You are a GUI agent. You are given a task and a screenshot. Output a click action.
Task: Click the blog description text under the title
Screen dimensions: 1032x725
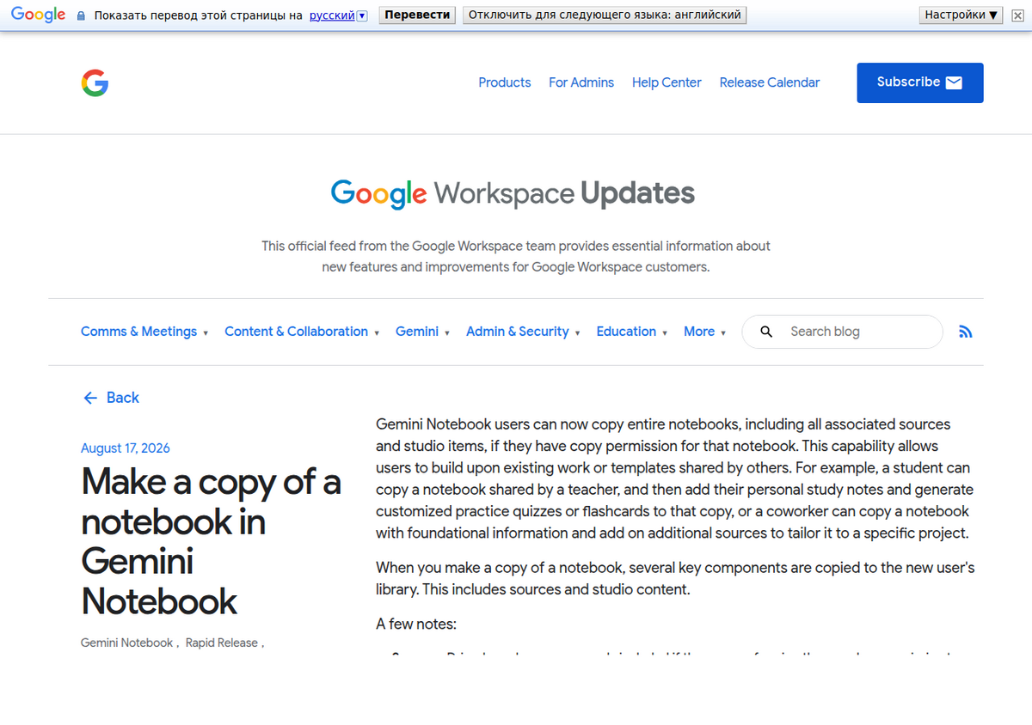pyautogui.click(x=516, y=256)
